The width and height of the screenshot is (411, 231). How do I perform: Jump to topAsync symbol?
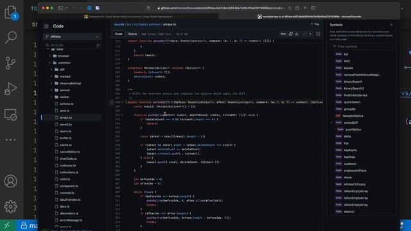[350, 150]
